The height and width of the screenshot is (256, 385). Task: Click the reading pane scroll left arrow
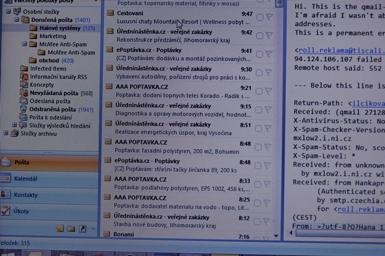click(x=291, y=232)
